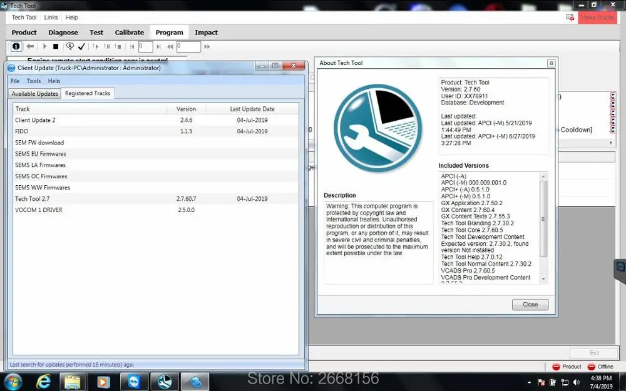
Task: Switch to the Product tab
Action: 24,33
